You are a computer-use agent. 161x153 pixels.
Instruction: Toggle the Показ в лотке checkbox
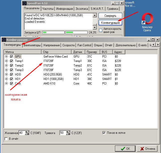[x=104, y=133]
